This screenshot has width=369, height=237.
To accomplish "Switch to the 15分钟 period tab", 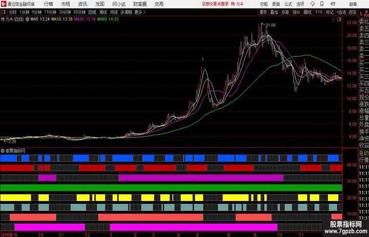I will [x=50, y=12].
